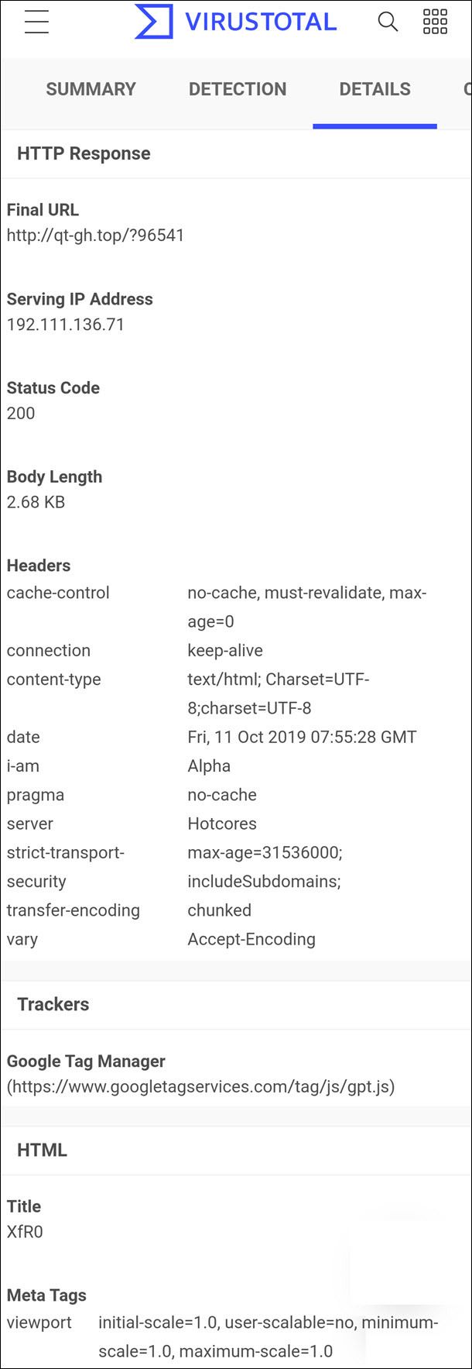The height and width of the screenshot is (1369, 472).
Task: Click the Serving IP Address 192.111.136.71
Action: (x=66, y=325)
